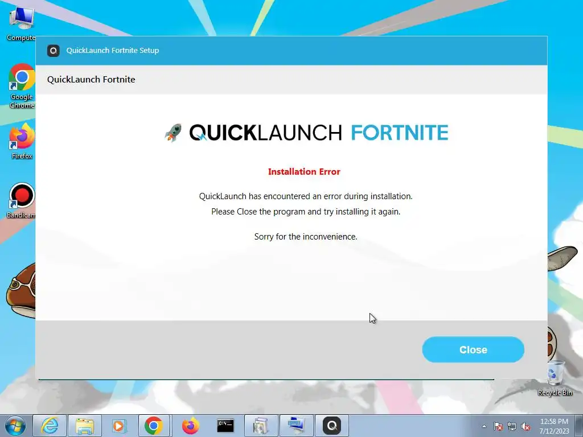Click the QuickLaunch Fortnite subtitle text

pos(91,80)
